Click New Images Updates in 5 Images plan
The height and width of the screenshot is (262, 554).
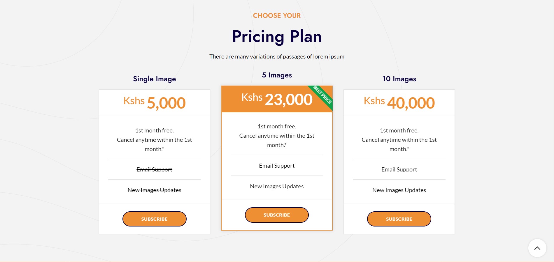click(277, 186)
